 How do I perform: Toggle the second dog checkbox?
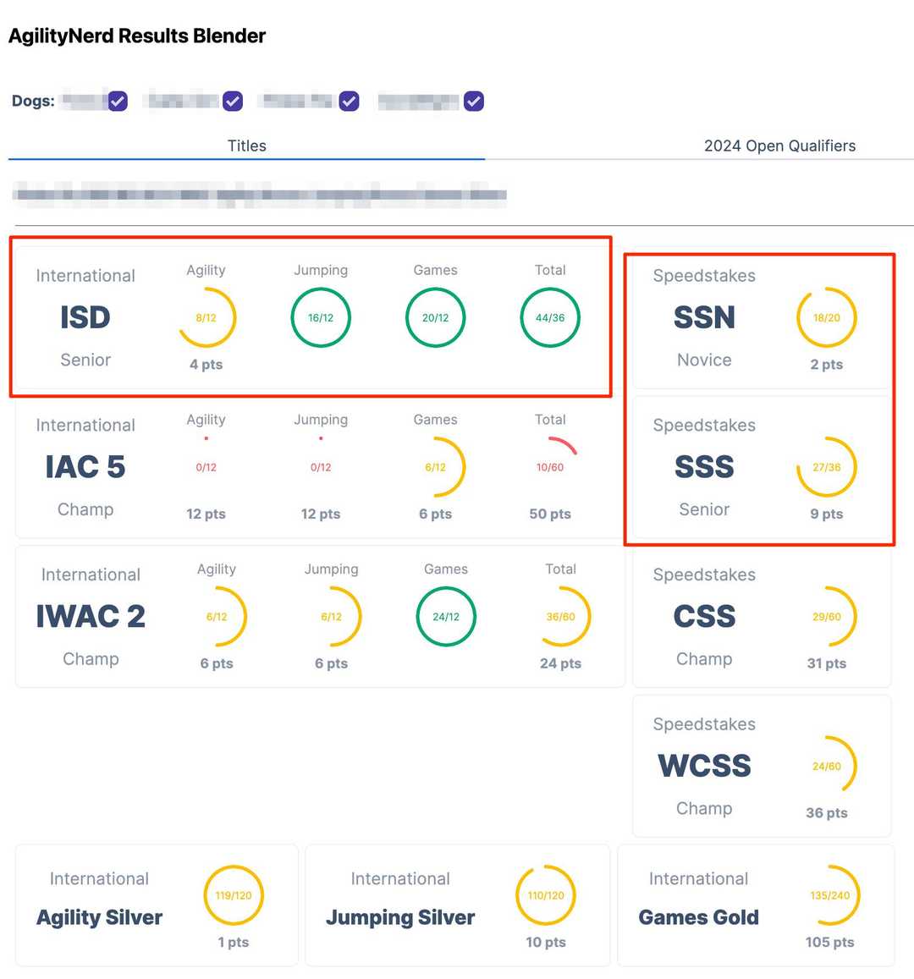(x=233, y=102)
